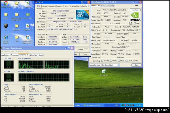170x113 pixels.
Task: Click the Bus Interface question mark icon
Action: click(x=140, y=30)
